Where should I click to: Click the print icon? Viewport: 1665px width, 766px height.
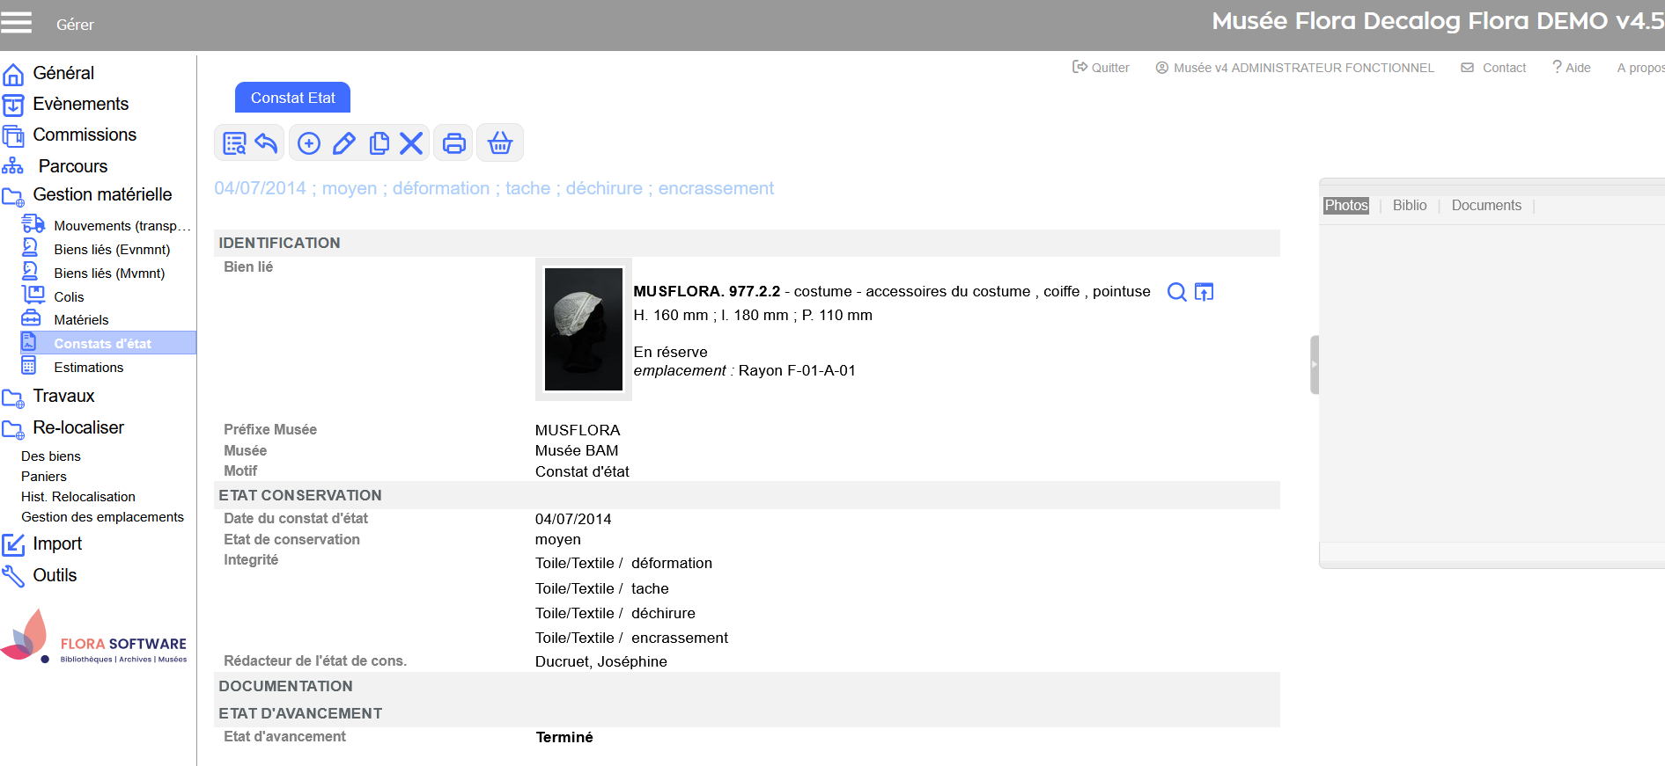pos(454,143)
